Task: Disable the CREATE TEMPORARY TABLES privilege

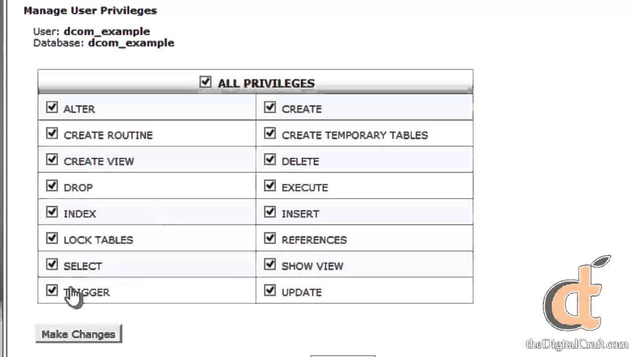Action: 270,133
